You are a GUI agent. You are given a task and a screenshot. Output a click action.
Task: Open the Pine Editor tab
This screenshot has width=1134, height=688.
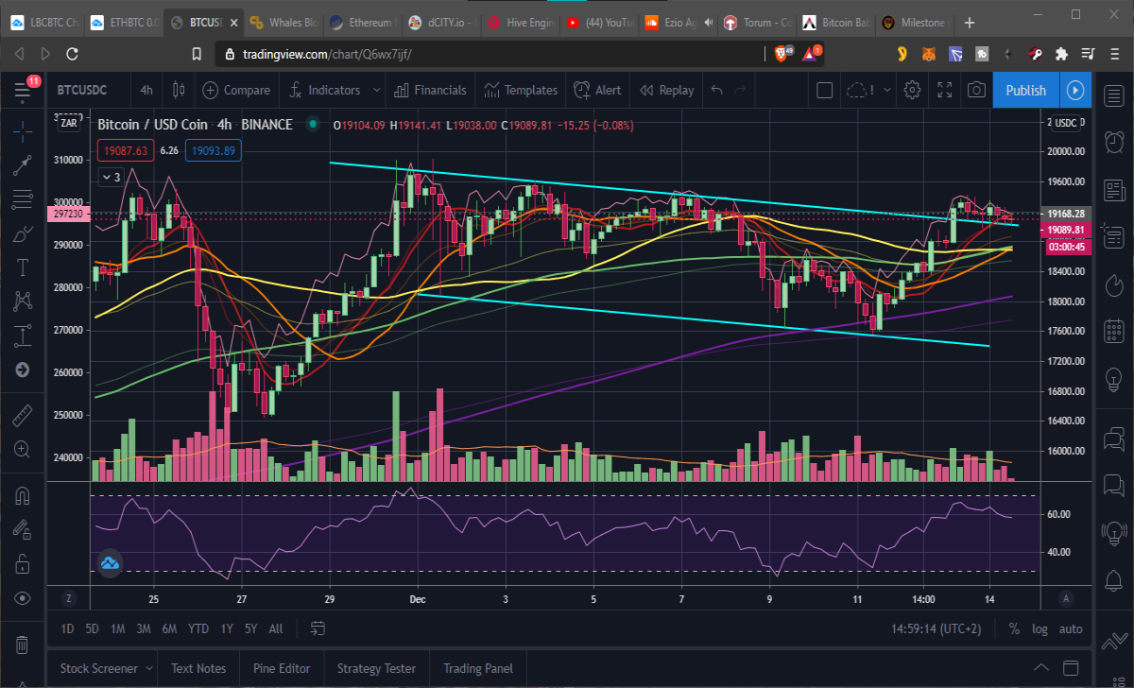[x=282, y=668]
